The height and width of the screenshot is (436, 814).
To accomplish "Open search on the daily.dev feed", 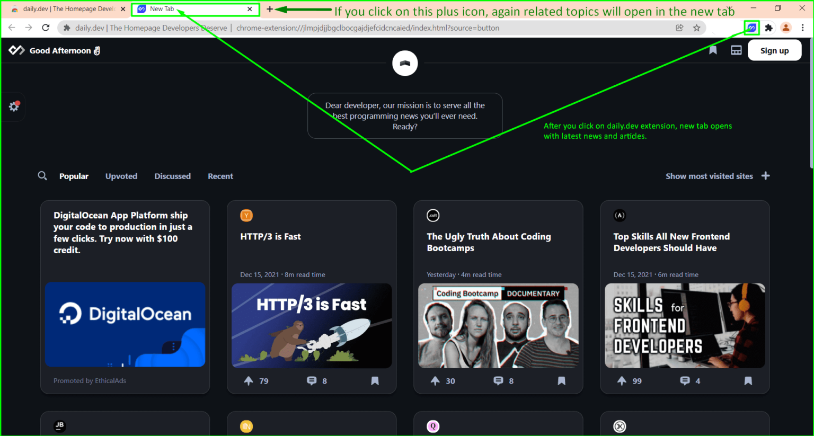I will coord(42,176).
